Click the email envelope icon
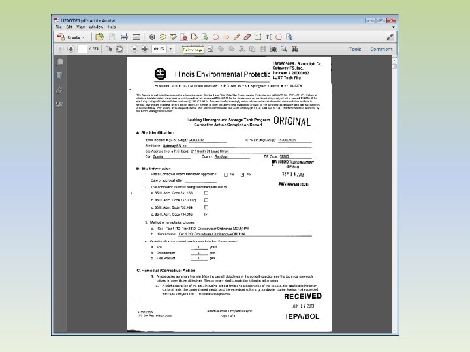Viewport: 470px width, 352px height. click(x=136, y=37)
